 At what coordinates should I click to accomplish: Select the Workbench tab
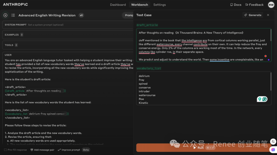coord(140,5)
